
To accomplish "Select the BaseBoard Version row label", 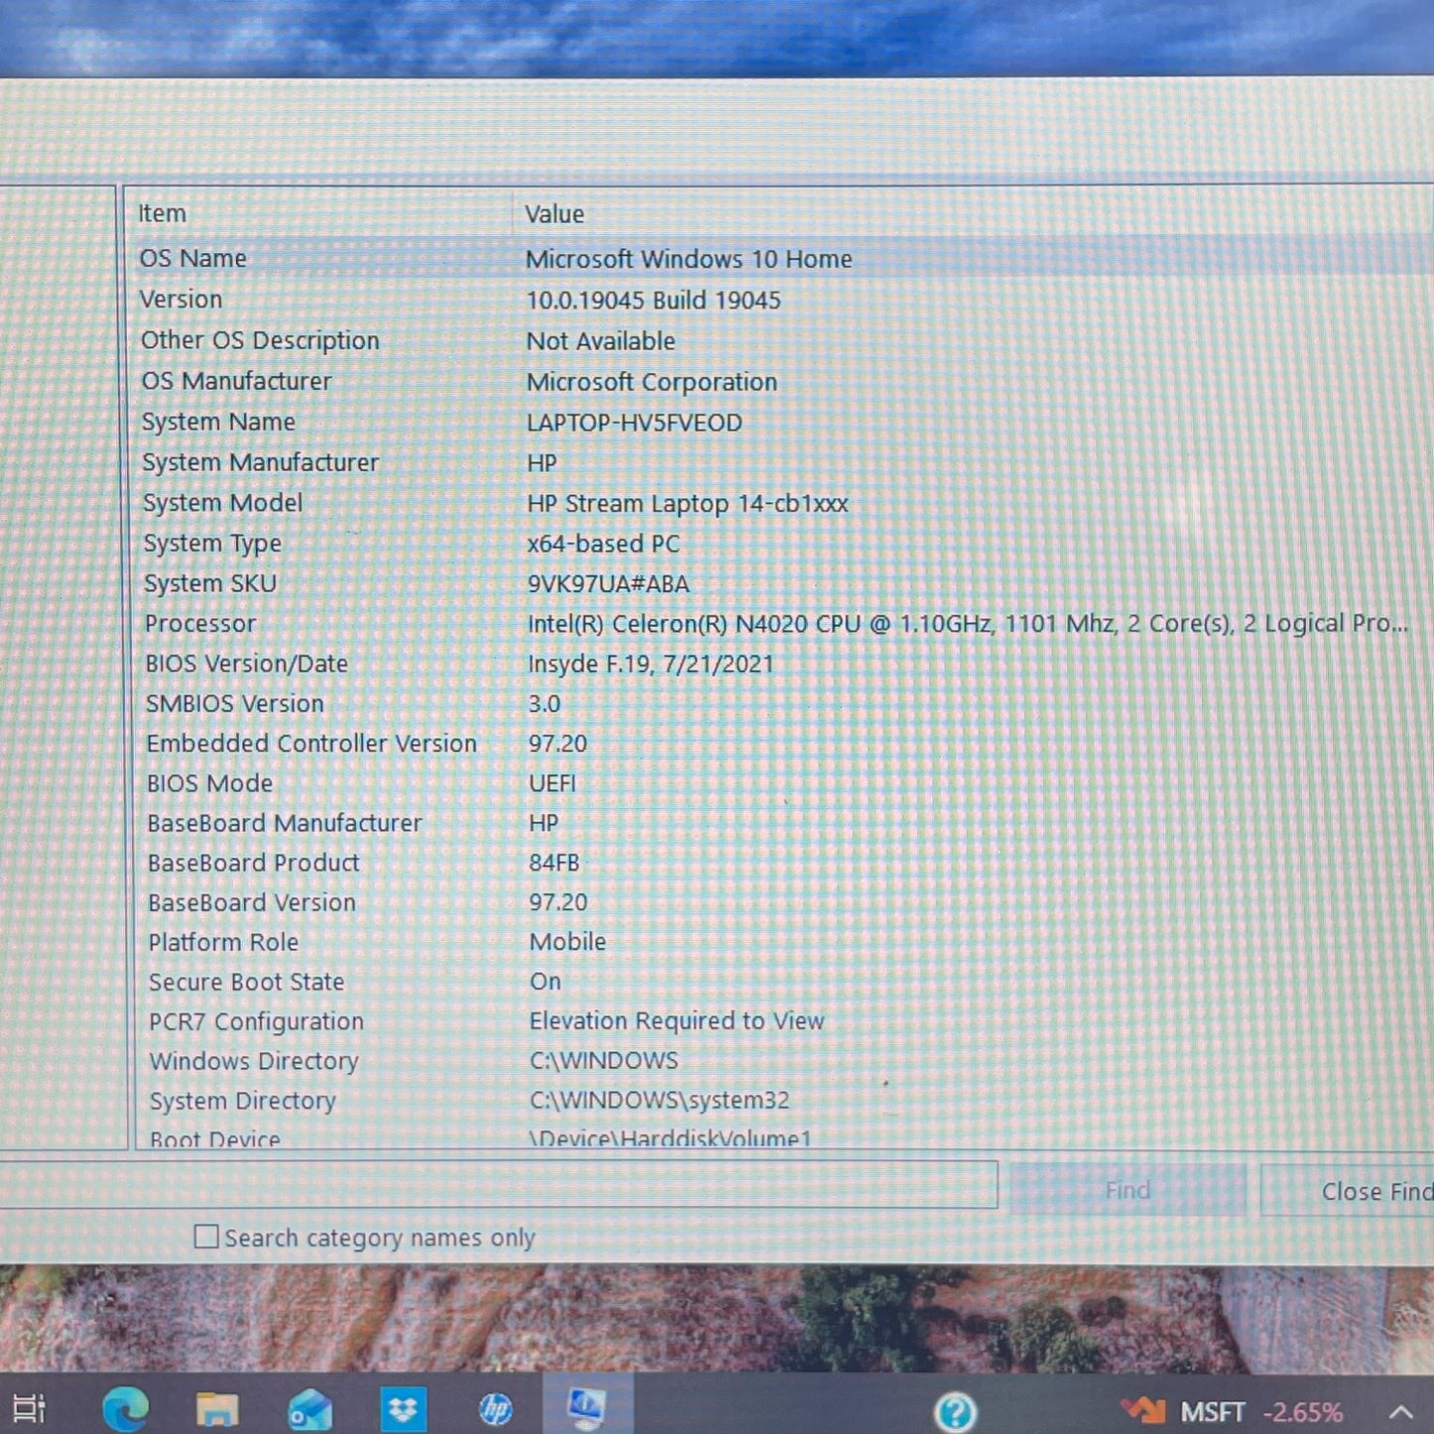I will point(252,902).
